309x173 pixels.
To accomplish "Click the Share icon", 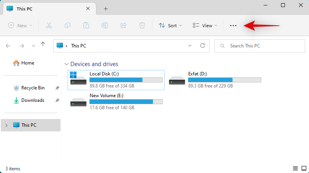I will click(x=123, y=25).
